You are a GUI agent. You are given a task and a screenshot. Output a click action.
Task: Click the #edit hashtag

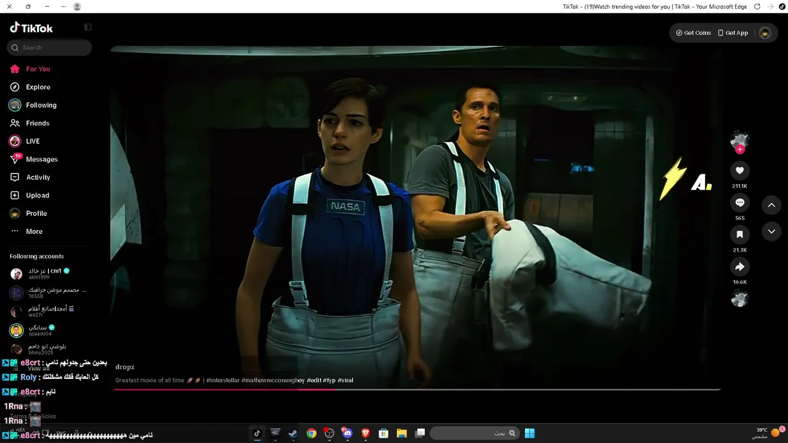(x=314, y=380)
